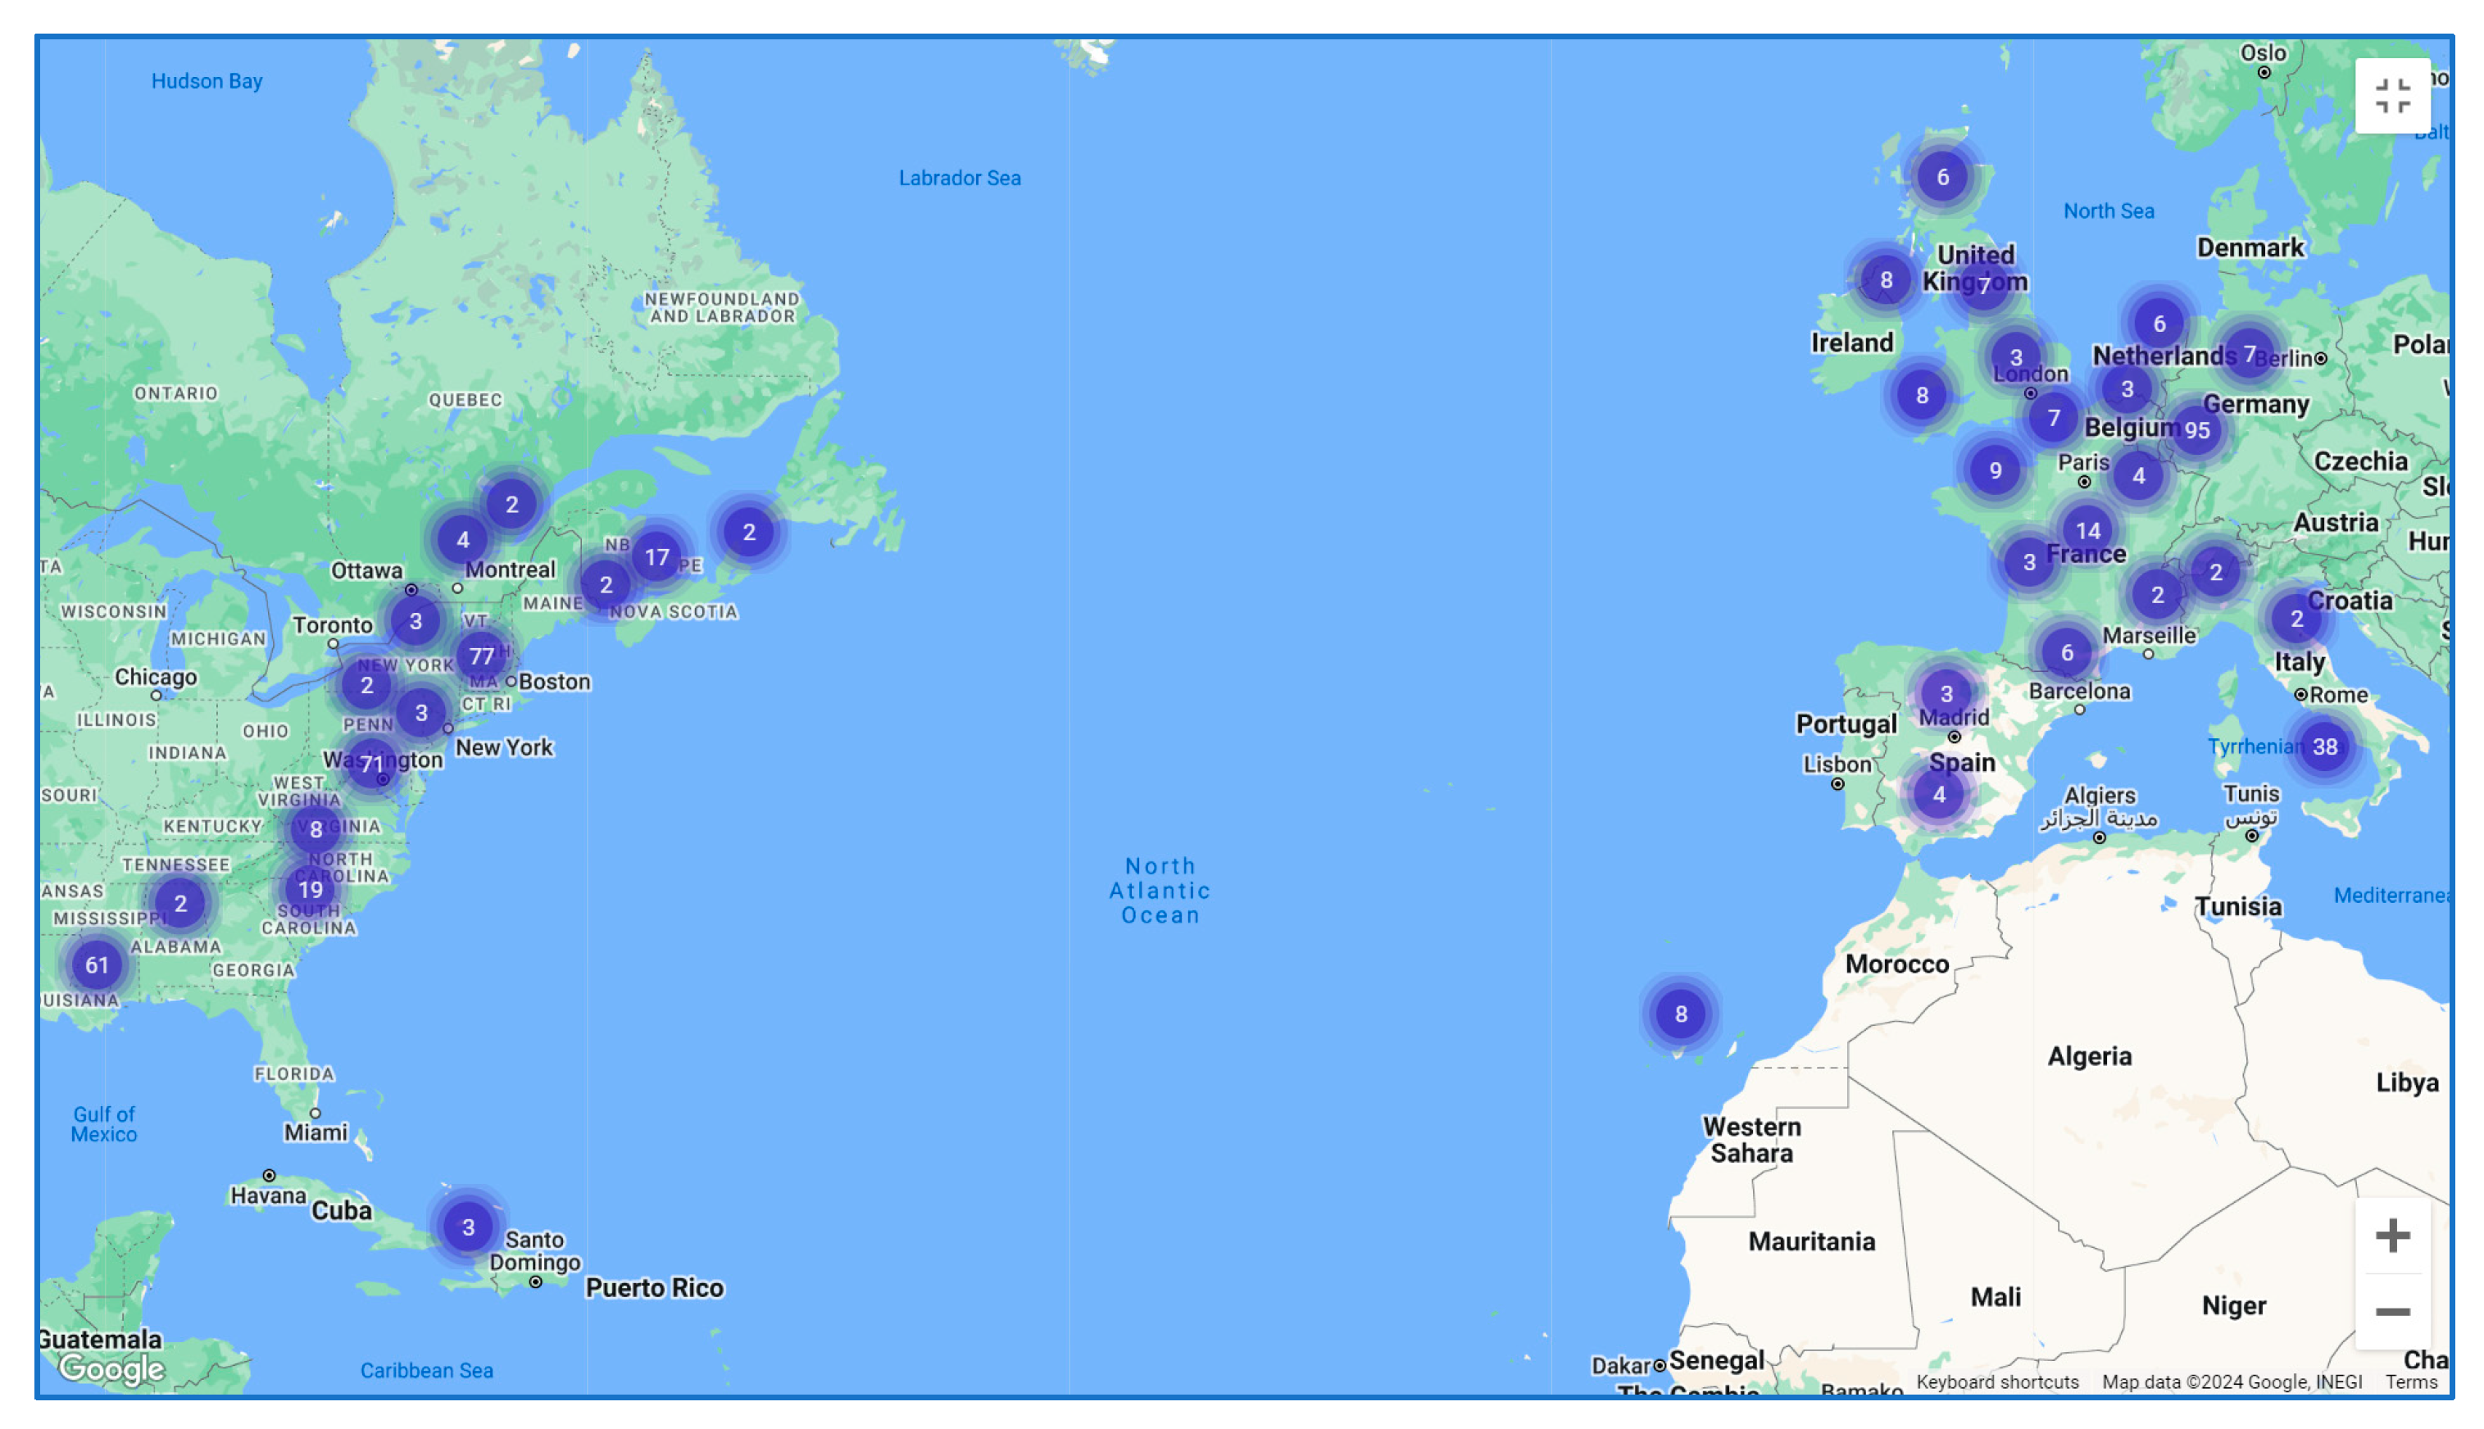Open the 9 cluster west of Paris
The width and height of the screenshot is (2484, 1429).
1994,470
